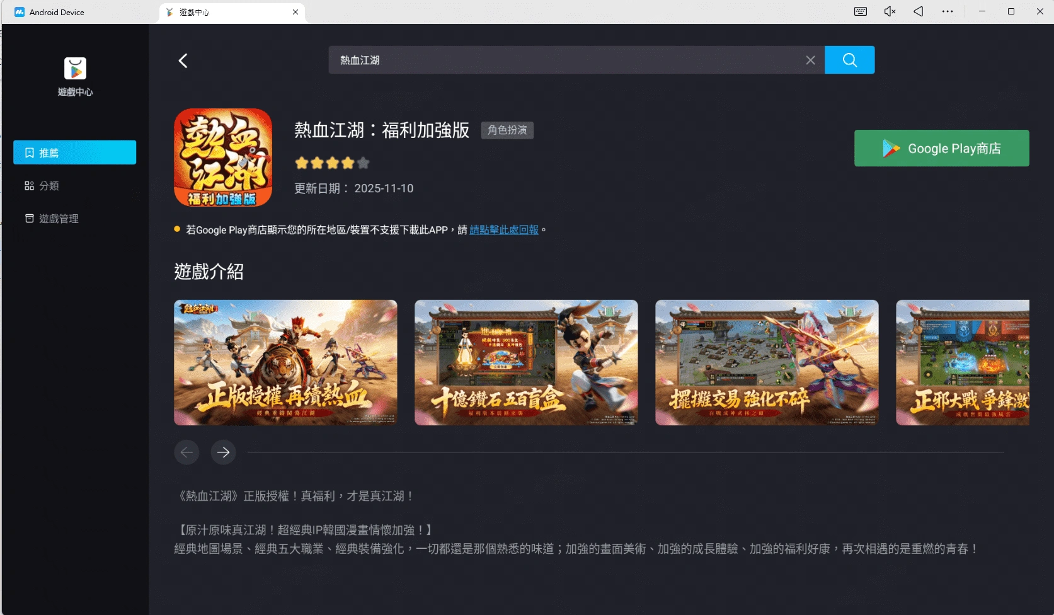Click inside the 熱血江湖 search field

[x=567, y=60]
